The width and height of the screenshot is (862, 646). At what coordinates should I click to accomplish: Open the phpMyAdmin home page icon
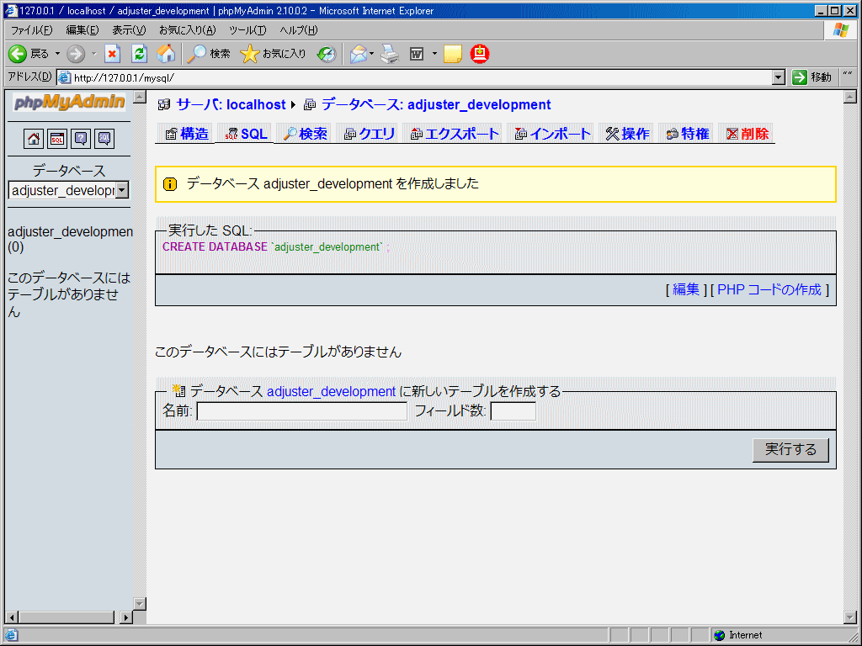[x=32, y=138]
